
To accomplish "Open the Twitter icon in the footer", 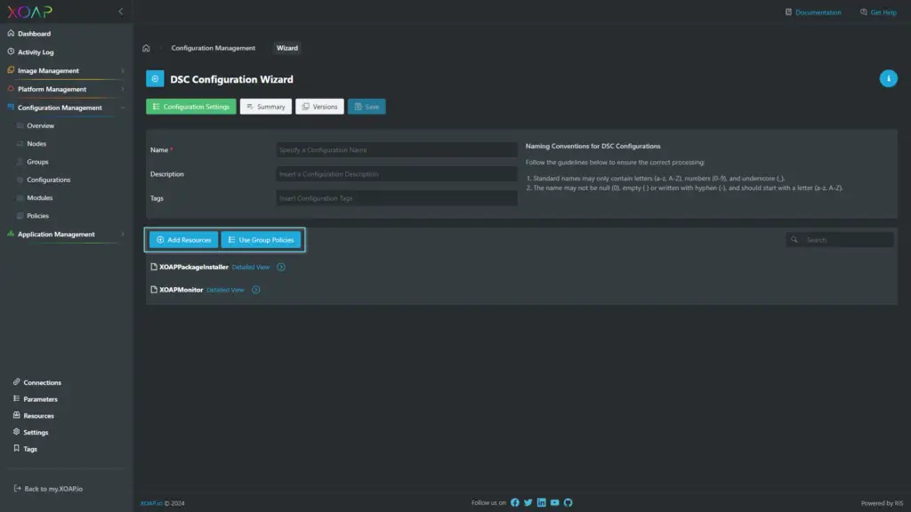I will click(528, 503).
